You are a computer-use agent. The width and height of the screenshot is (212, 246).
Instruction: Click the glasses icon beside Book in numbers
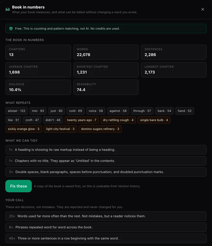click(x=8, y=9)
